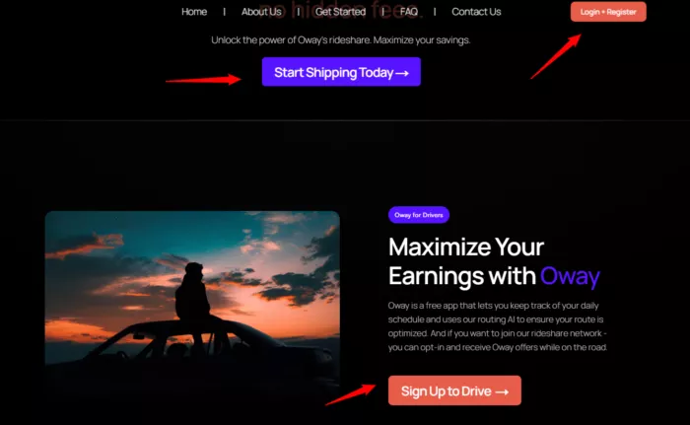690x425 pixels.
Task: Click the Oway for Drivers badge
Action: tap(419, 215)
